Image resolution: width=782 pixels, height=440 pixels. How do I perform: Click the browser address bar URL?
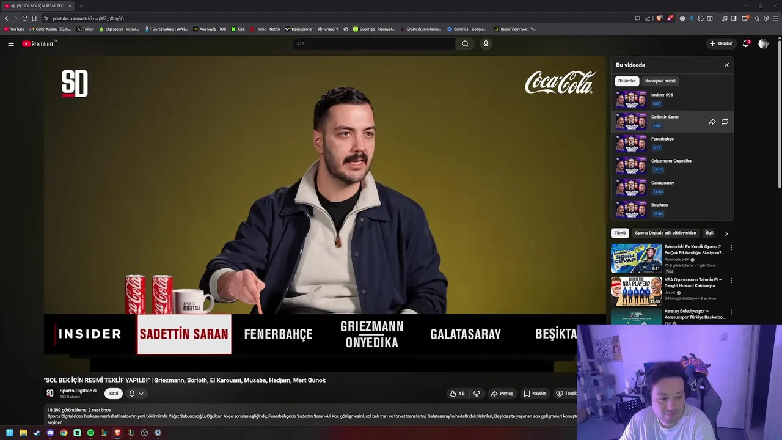coord(88,18)
